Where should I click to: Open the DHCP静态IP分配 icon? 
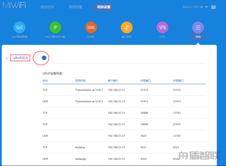tap(55, 28)
